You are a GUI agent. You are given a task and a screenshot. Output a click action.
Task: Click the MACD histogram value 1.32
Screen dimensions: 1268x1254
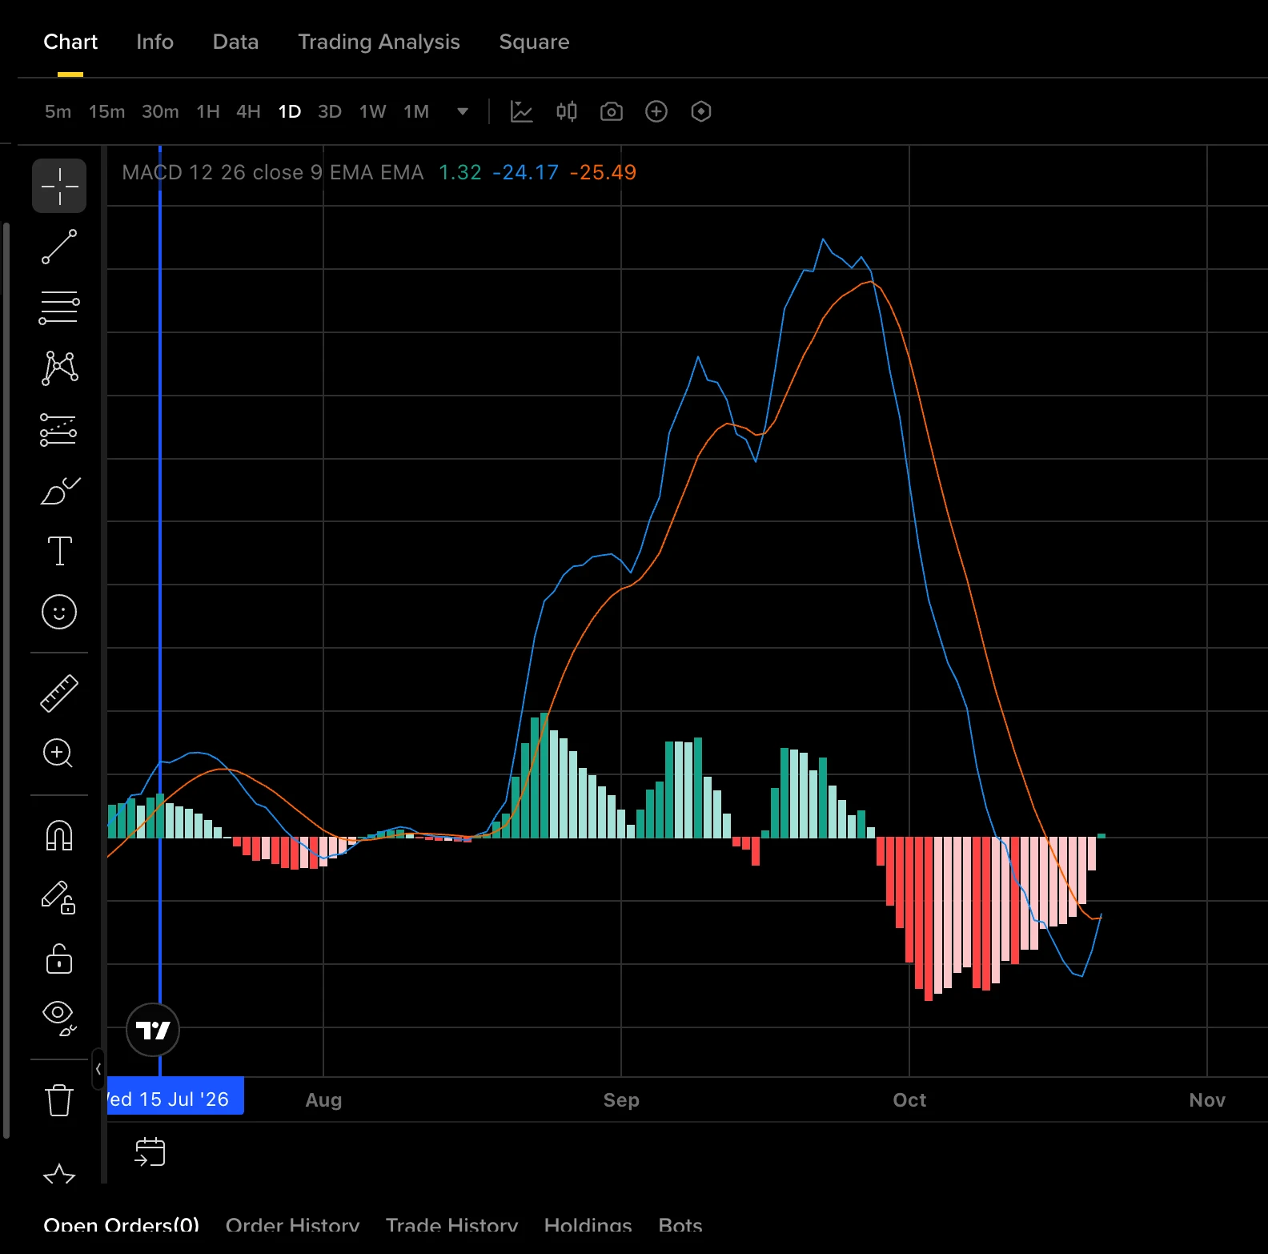[x=460, y=172]
